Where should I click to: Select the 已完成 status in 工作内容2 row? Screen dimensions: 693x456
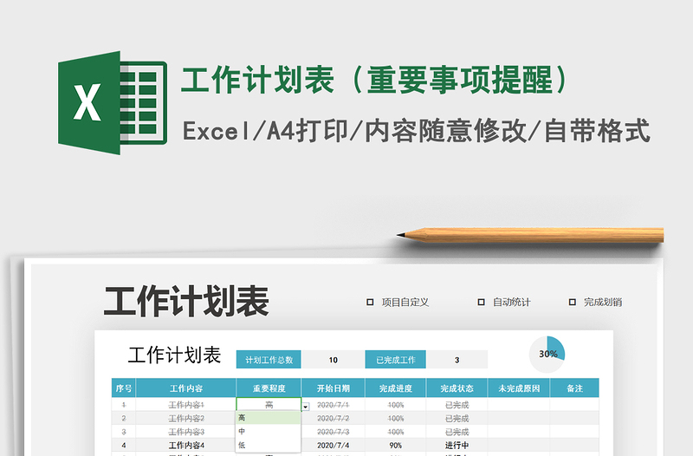click(x=457, y=418)
